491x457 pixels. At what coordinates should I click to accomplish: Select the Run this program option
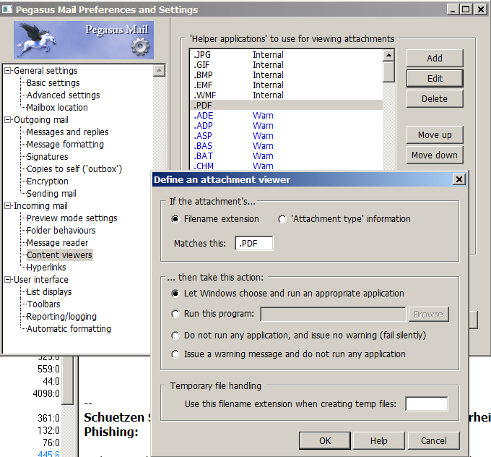point(175,314)
